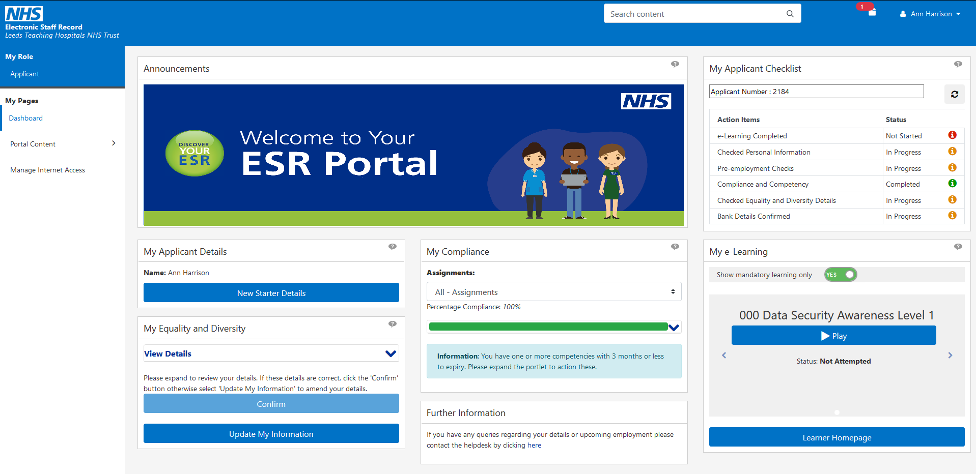Screen dimensions: 976x474
Task: Open the All - Assignments dropdown
Action: pyautogui.click(x=554, y=292)
